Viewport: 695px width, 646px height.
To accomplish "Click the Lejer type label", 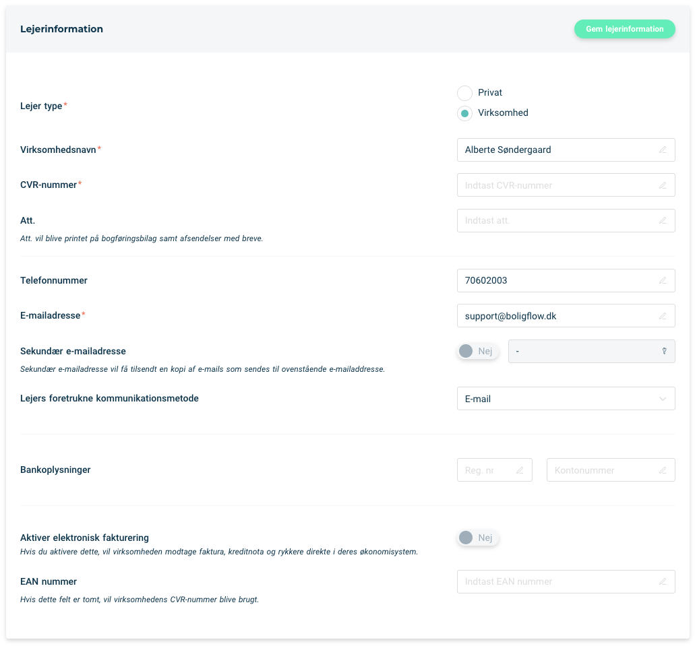I will click(x=41, y=106).
